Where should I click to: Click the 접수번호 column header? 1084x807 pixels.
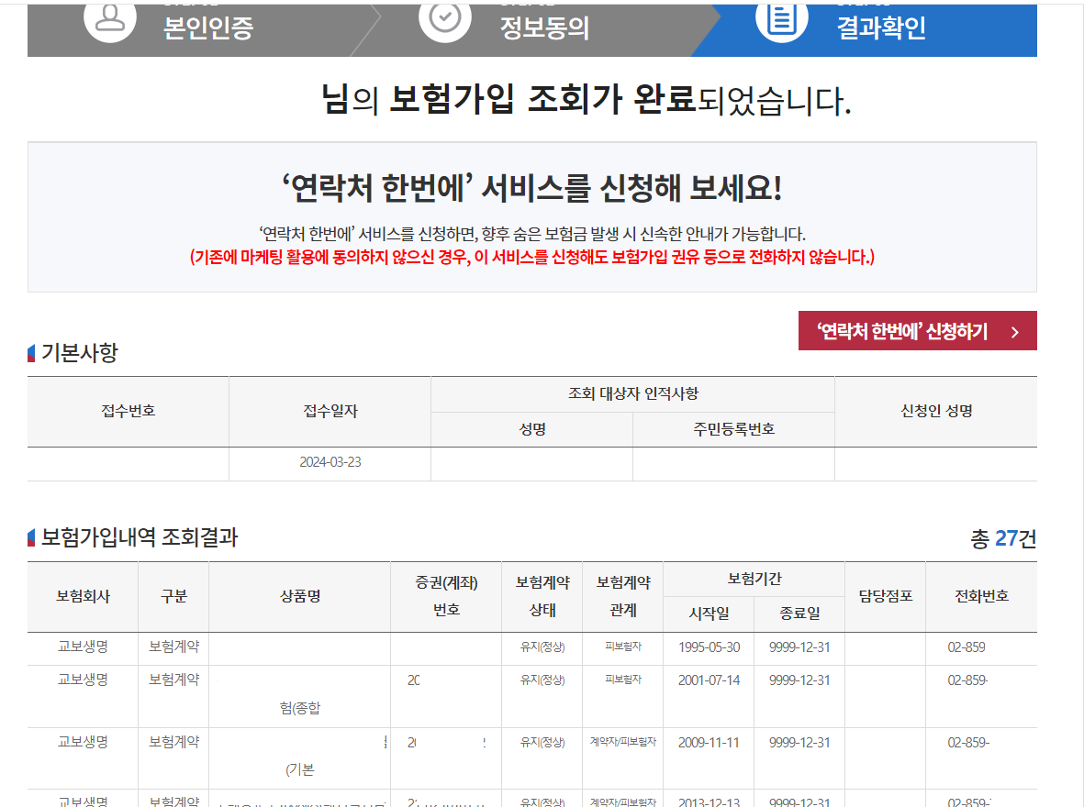(x=129, y=411)
